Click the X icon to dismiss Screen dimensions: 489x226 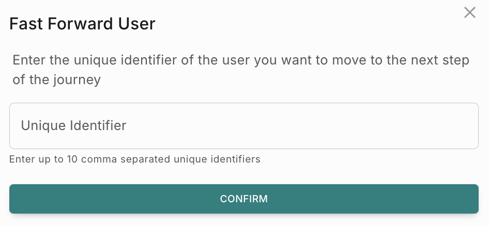(469, 13)
